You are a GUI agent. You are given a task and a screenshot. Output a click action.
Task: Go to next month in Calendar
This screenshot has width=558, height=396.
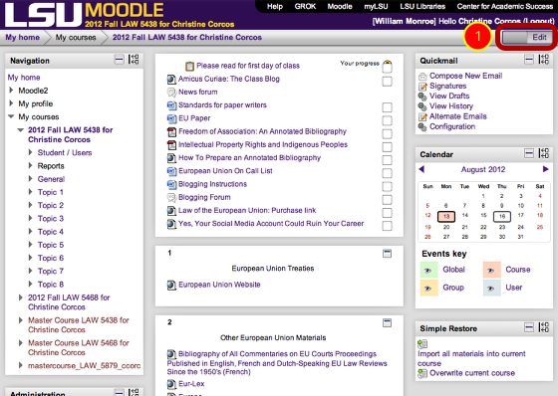(545, 169)
